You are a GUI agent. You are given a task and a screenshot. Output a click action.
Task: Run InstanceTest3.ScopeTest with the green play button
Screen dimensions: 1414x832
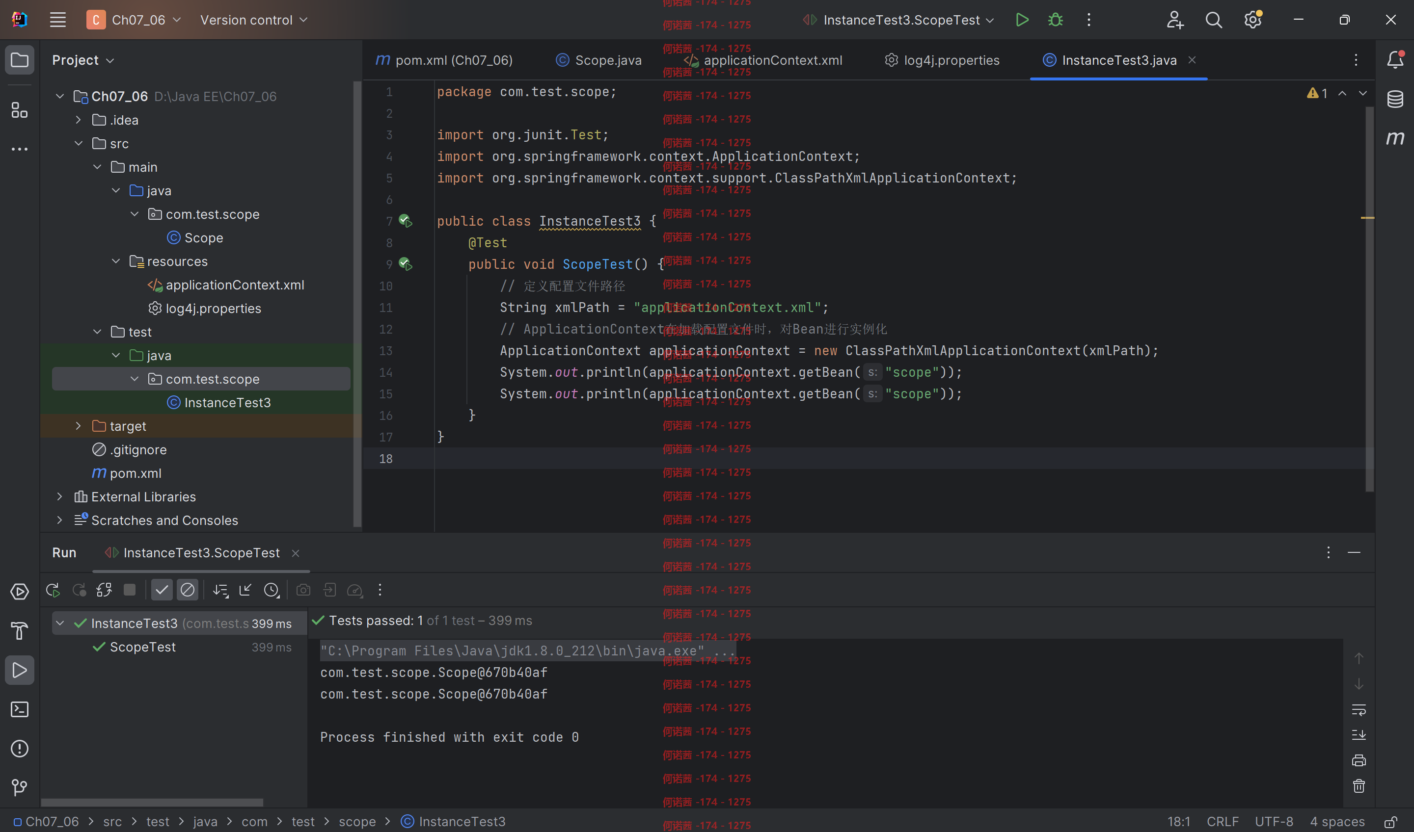tap(1022, 20)
